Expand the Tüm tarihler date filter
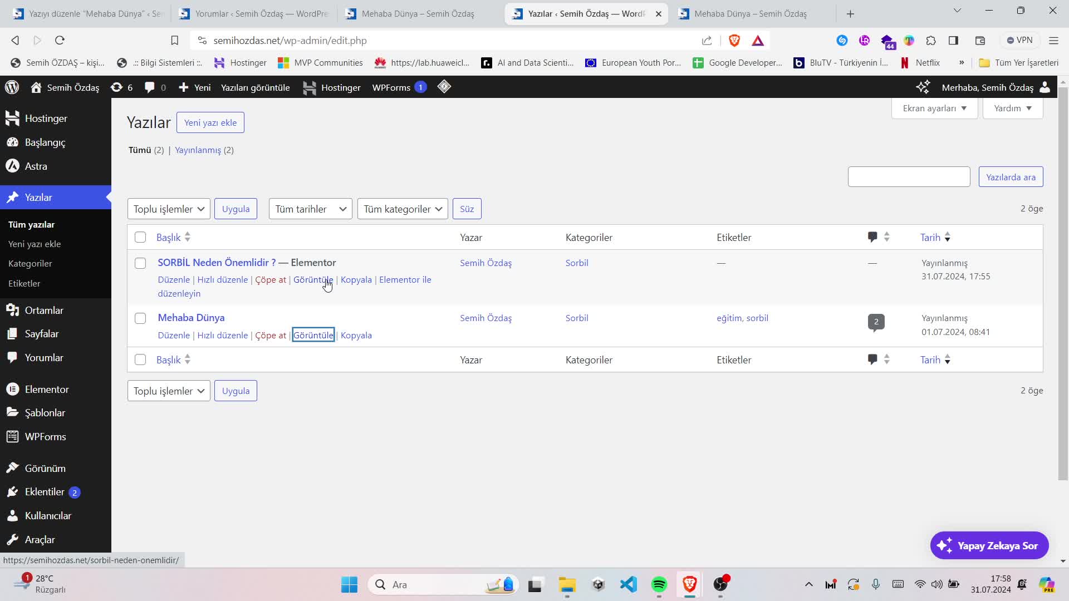This screenshot has width=1069, height=601. point(310,209)
